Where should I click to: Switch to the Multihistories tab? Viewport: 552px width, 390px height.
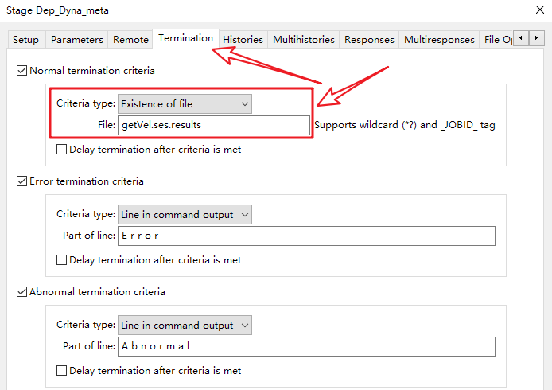pos(304,40)
